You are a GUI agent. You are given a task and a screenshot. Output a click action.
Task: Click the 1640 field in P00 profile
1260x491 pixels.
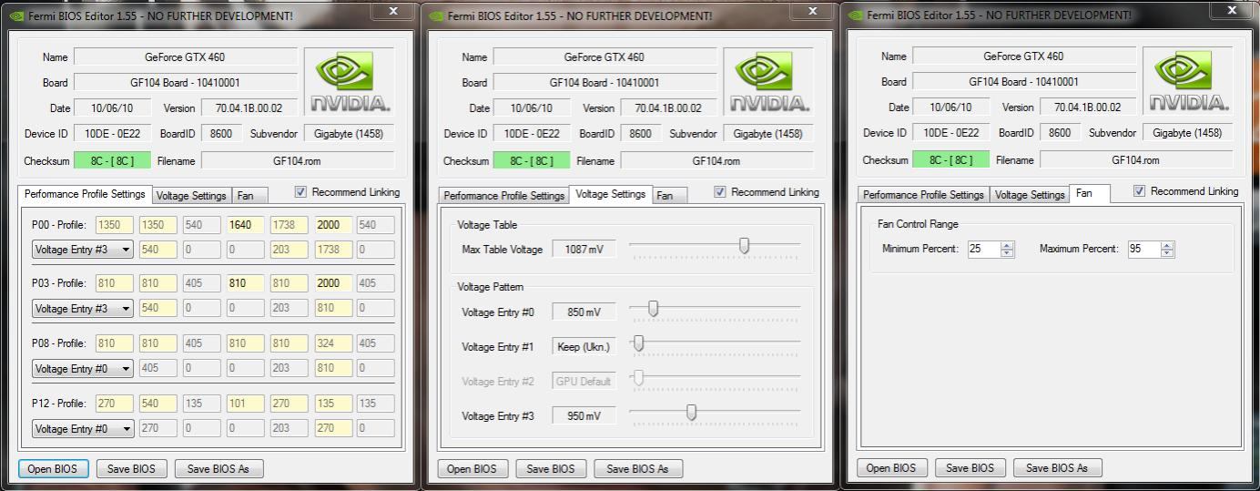[245, 224]
